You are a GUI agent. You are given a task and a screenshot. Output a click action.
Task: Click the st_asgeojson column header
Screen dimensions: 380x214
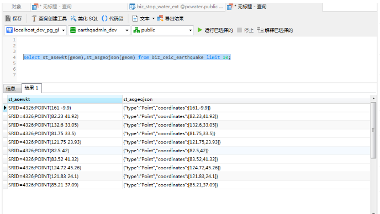246,99
